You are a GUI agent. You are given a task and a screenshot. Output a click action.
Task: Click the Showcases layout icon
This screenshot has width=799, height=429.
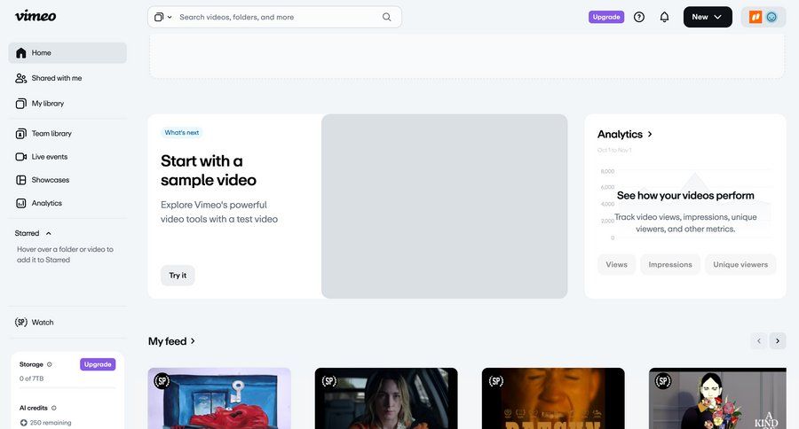(x=21, y=180)
